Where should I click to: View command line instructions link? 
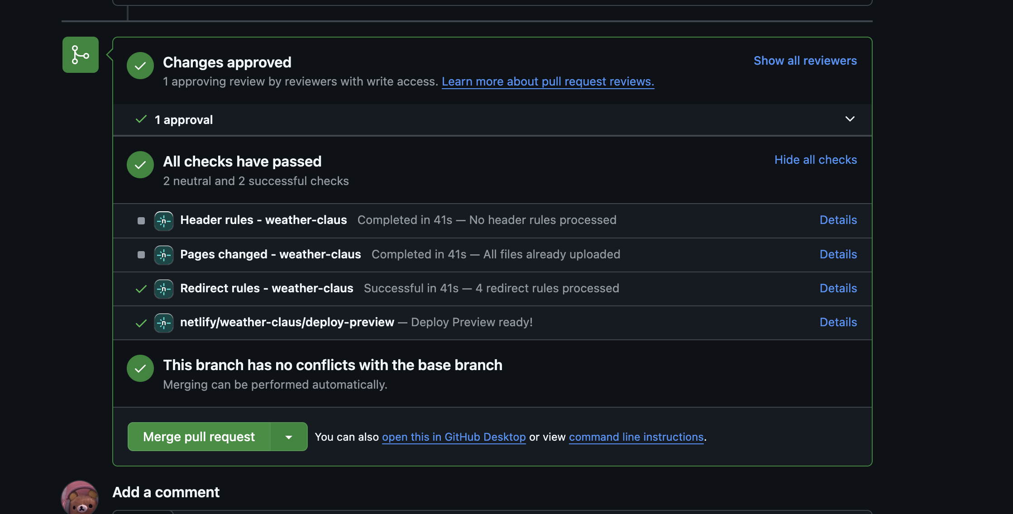636,437
